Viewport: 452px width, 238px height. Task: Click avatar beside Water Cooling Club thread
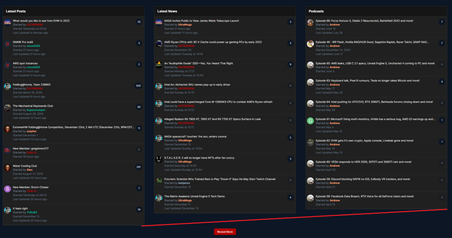pyautogui.click(x=7, y=168)
